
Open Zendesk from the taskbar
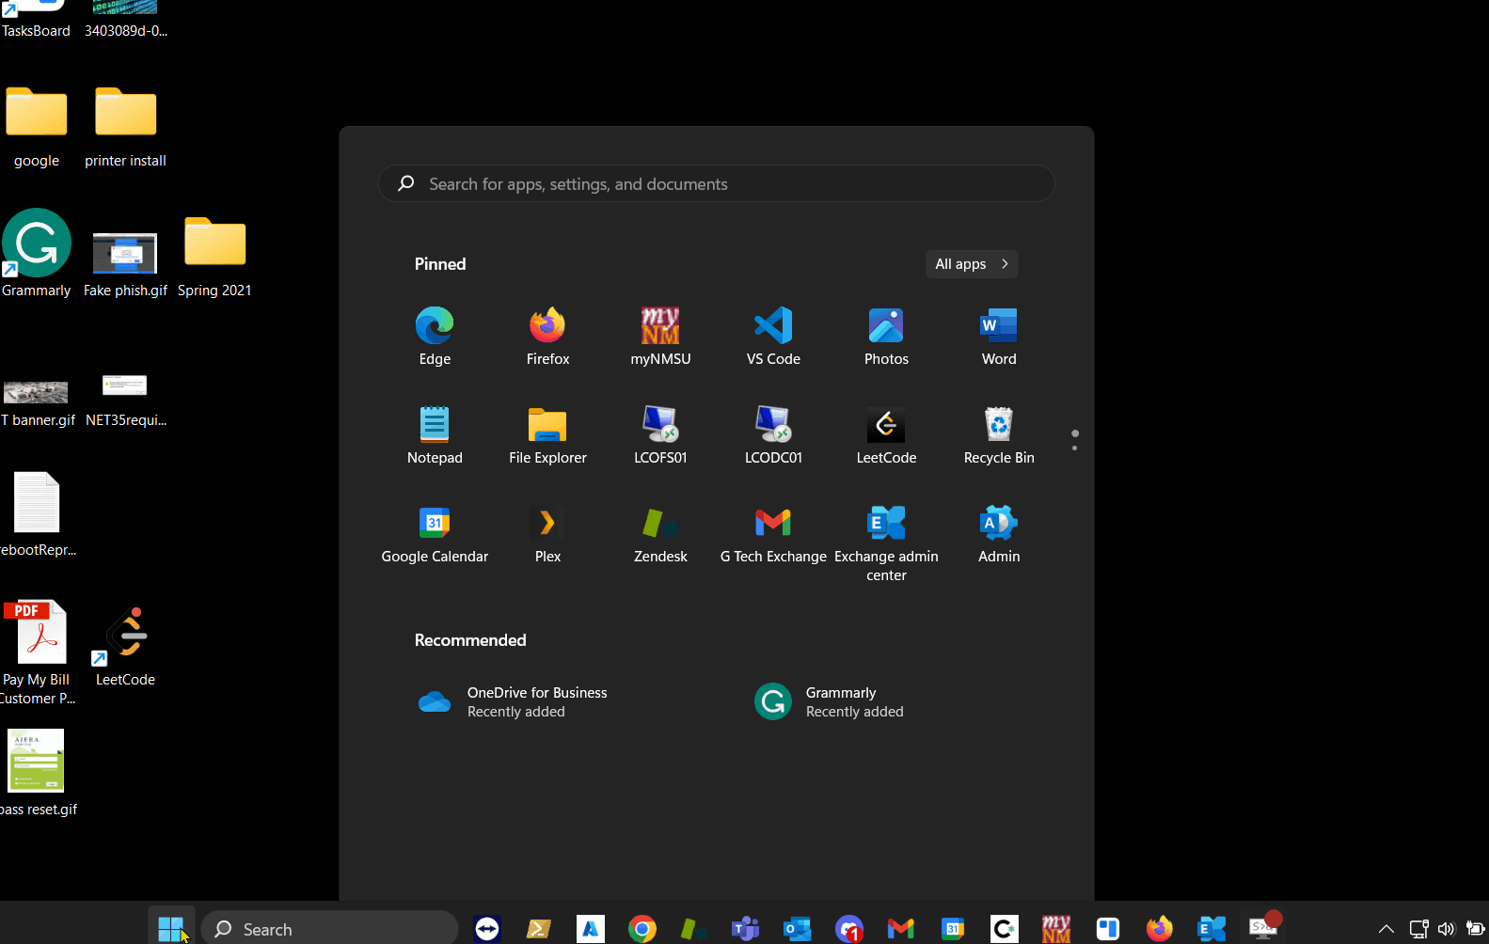[694, 929]
